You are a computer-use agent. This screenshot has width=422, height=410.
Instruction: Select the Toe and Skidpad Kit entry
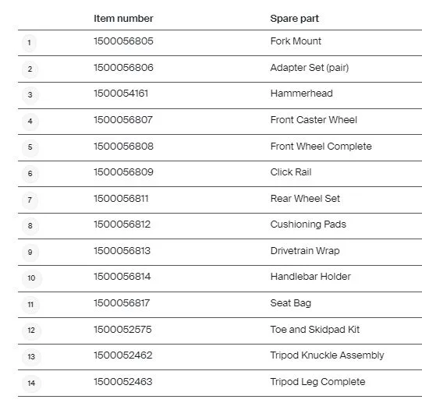tap(315, 330)
